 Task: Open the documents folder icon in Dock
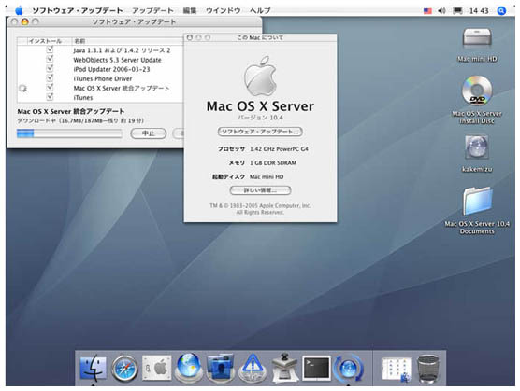(x=396, y=370)
